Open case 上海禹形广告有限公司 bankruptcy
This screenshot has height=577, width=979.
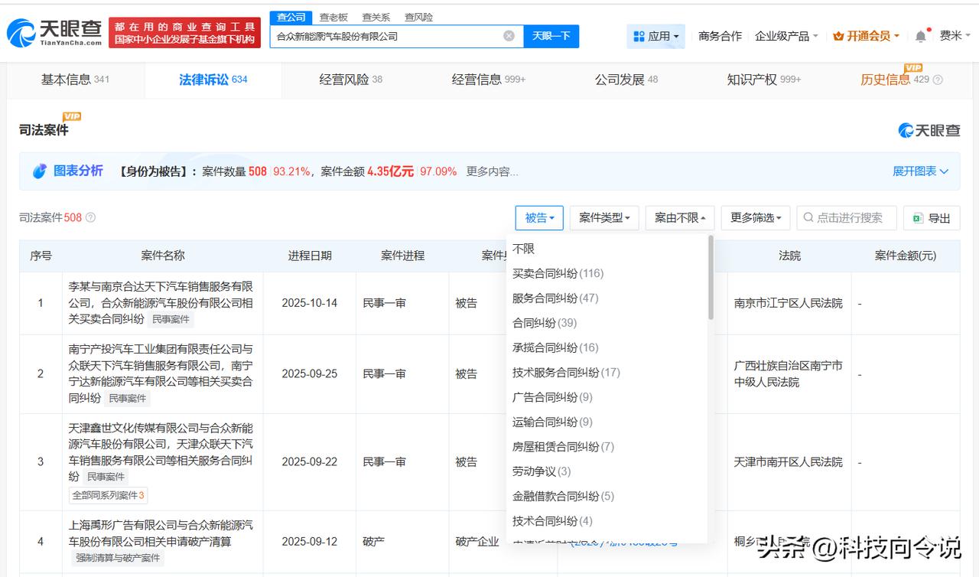pyautogui.click(x=161, y=533)
